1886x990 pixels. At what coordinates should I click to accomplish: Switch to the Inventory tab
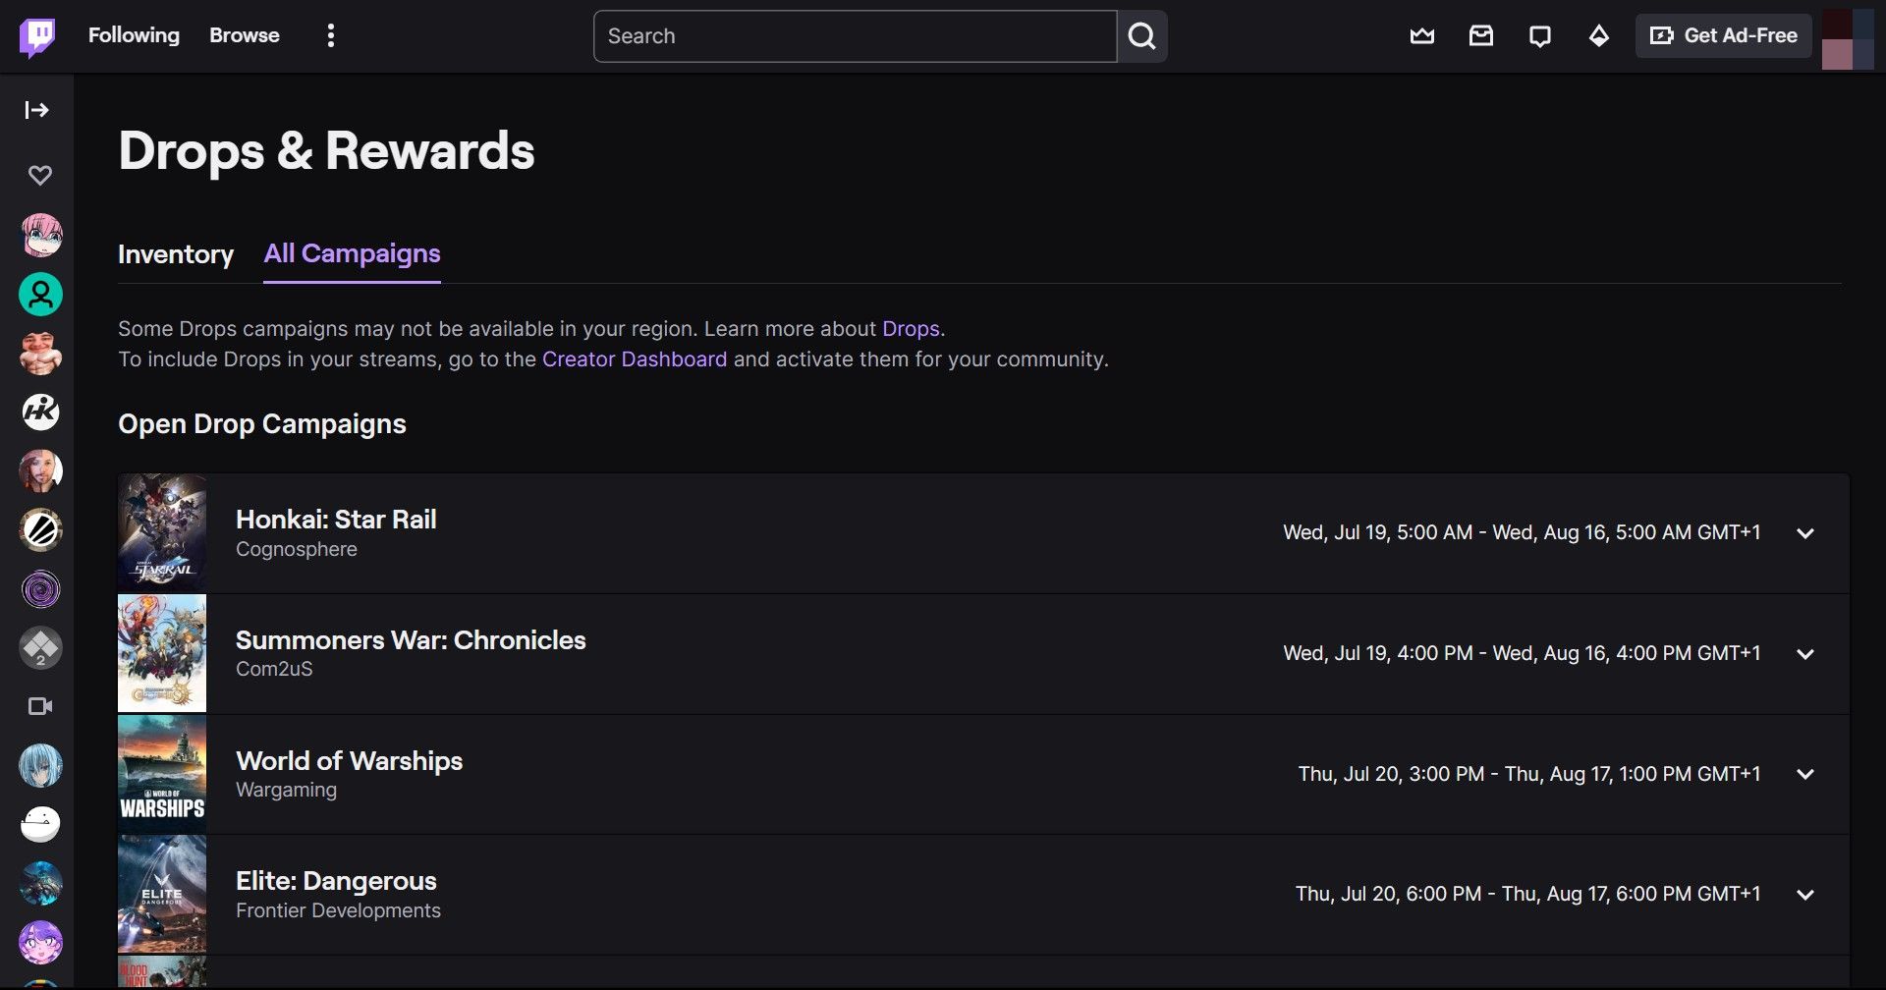coord(176,254)
